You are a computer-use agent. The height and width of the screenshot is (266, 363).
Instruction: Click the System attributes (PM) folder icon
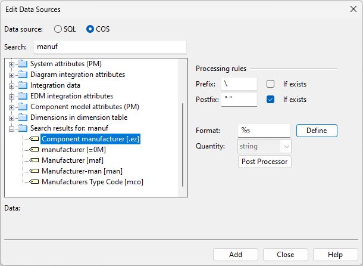(23, 64)
